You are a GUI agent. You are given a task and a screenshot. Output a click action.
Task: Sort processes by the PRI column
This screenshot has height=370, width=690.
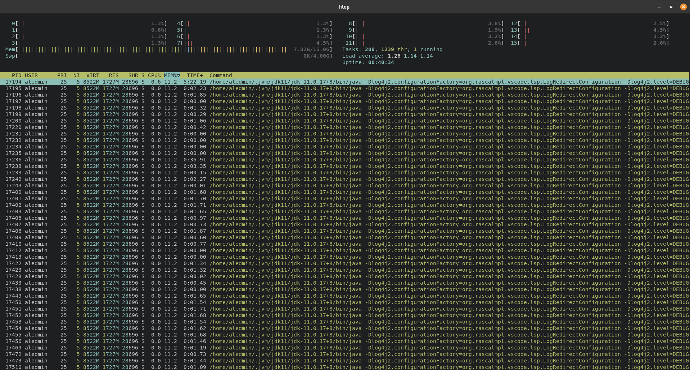point(62,75)
